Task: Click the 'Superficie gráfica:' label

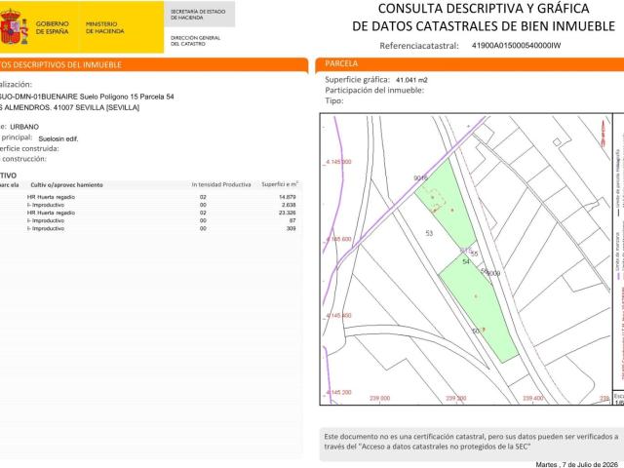Action: 358,80
